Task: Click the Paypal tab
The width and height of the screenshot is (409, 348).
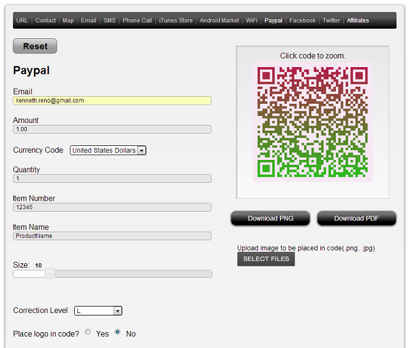Action: [x=274, y=20]
